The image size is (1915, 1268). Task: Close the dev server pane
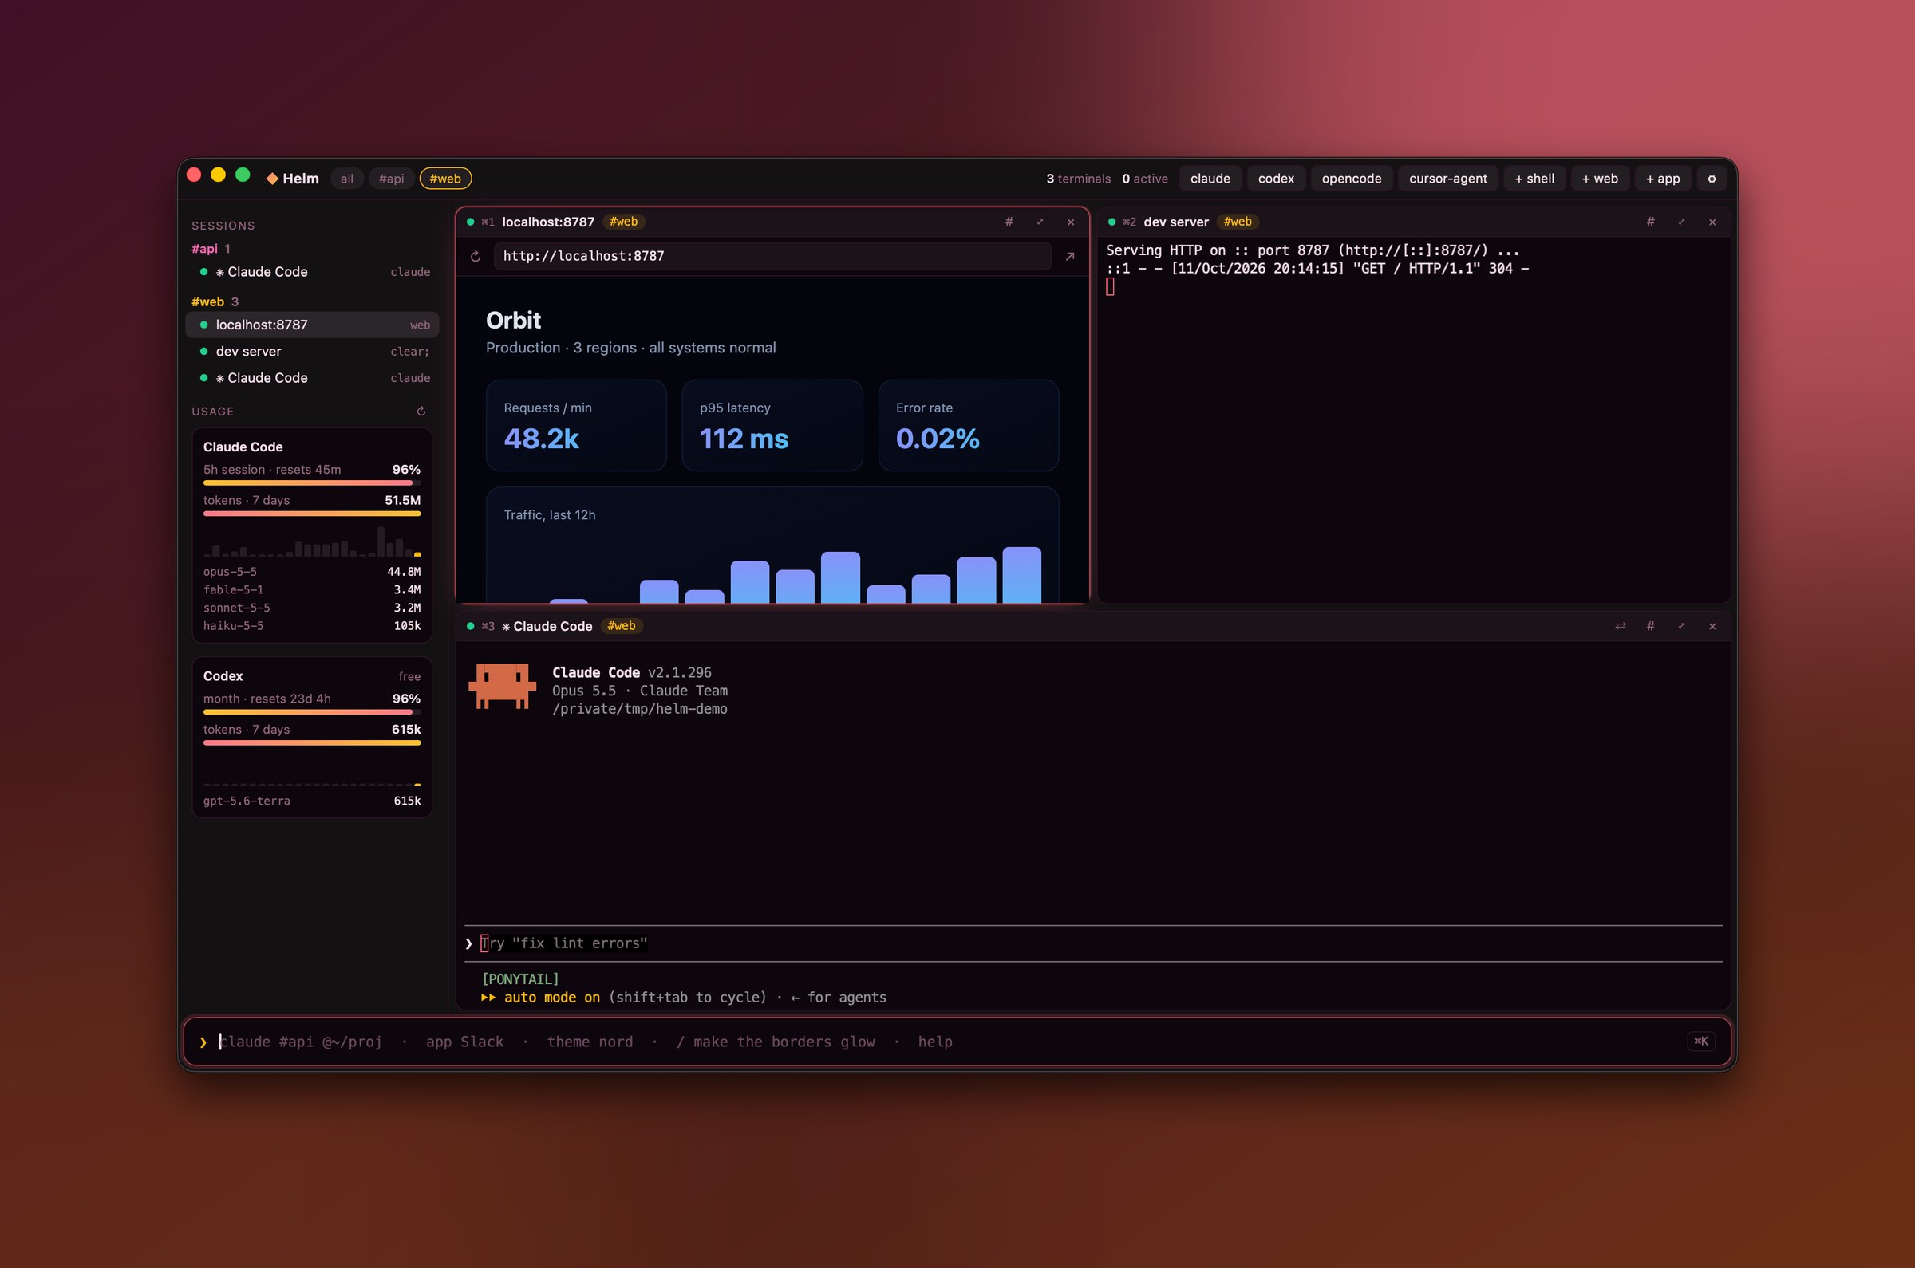coord(1712,222)
